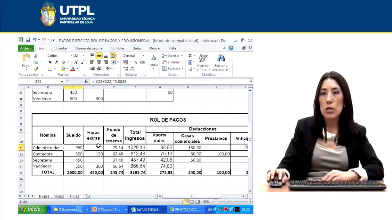This screenshot has height=220, width=392.
Task: Expand the Name Box dropdown arrow
Action: tap(62, 82)
